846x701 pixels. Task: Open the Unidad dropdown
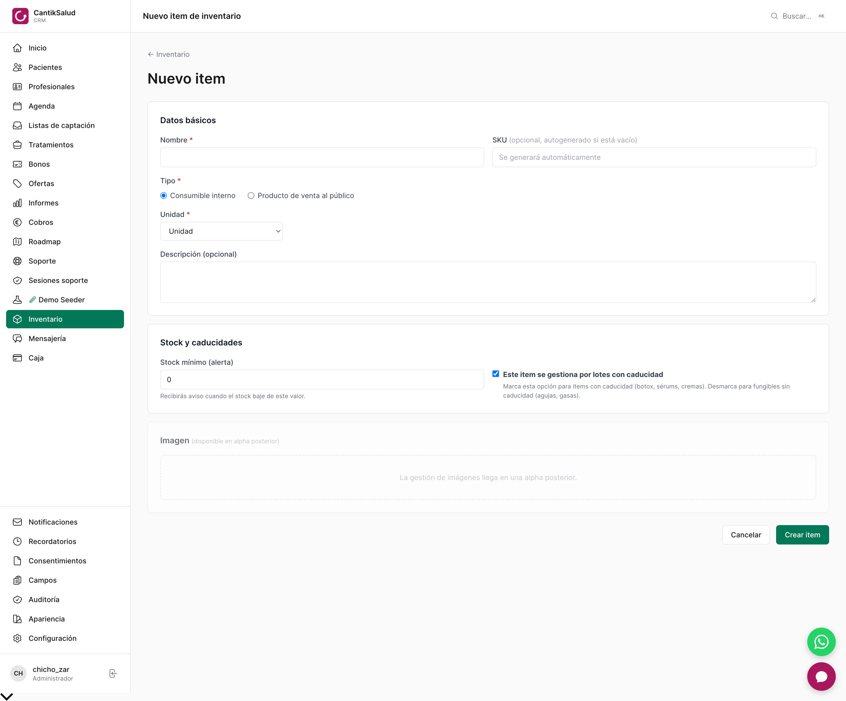coord(221,231)
